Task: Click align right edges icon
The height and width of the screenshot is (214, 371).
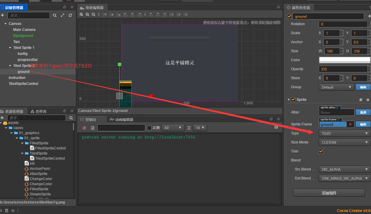Action: [x=139, y=14]
